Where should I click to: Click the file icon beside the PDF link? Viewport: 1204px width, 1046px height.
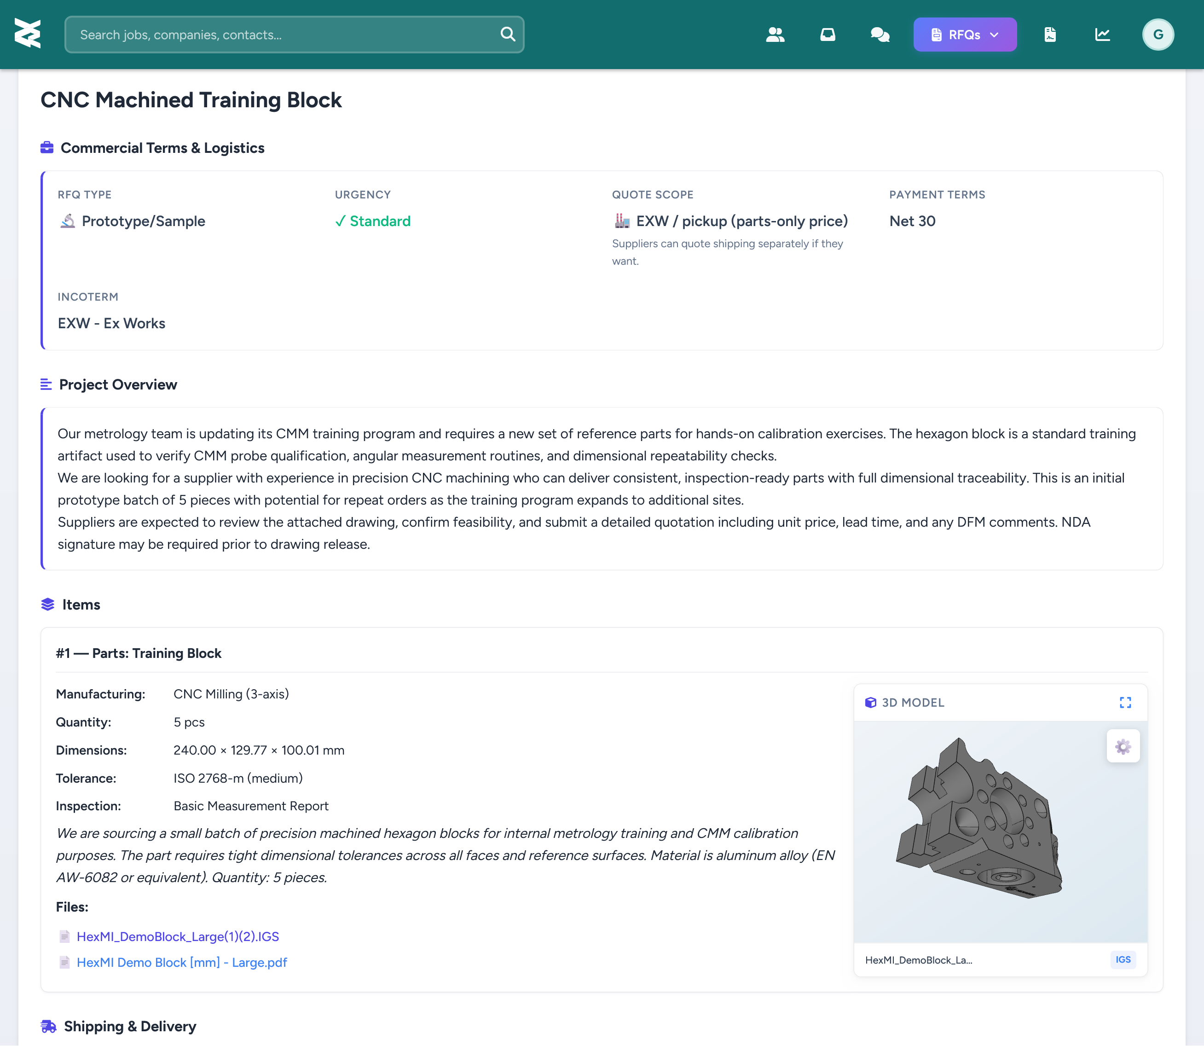point(65,962)
